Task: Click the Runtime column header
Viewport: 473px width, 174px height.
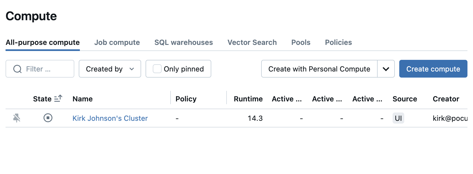Action: [248, 99]
